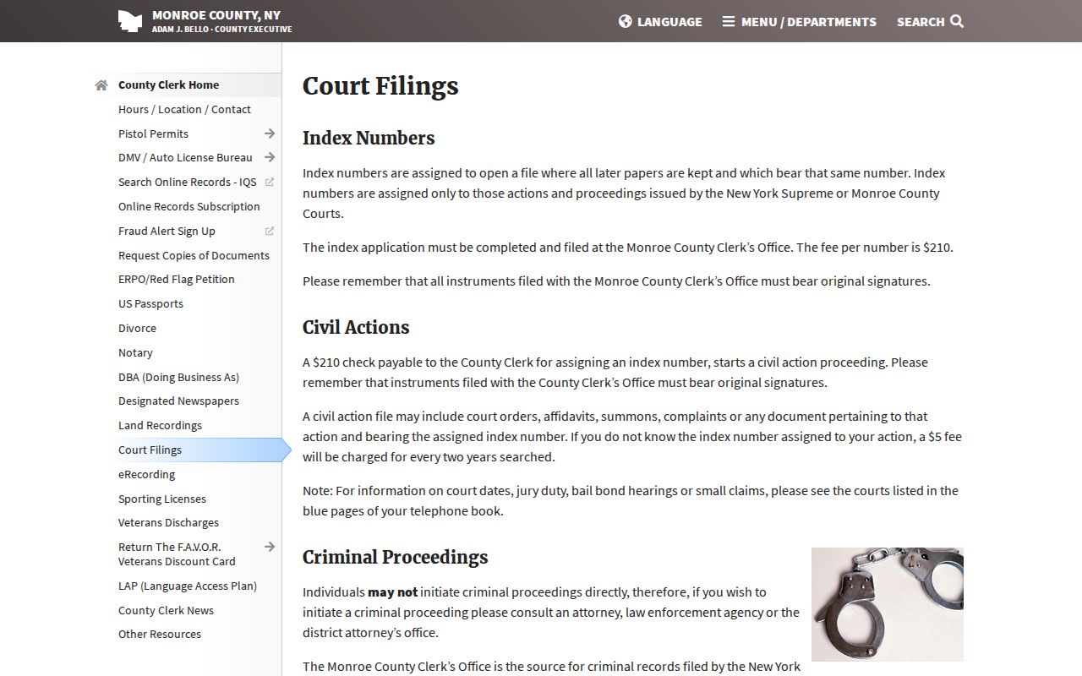
Task: Click external link icon beside Search Online Records
Action: pyautogui.click(x=270, y=182)
